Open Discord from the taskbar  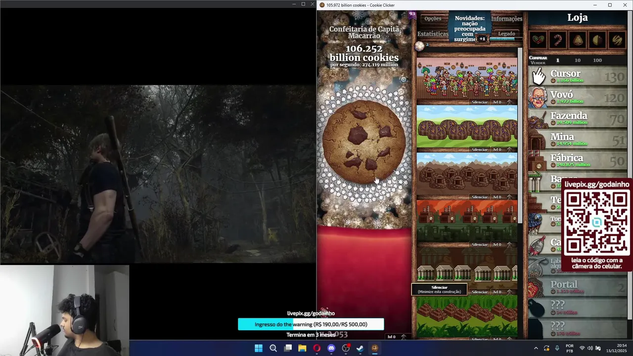click(331, 348)
